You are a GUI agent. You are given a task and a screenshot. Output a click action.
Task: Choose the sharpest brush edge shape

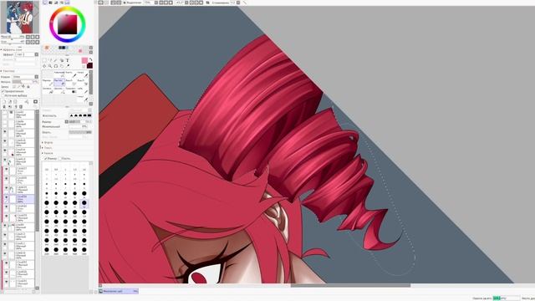(89, 115)
